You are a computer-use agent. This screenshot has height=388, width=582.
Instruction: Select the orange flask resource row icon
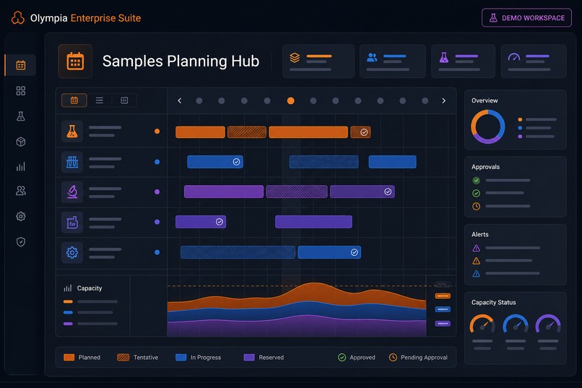tap(72, 132)
